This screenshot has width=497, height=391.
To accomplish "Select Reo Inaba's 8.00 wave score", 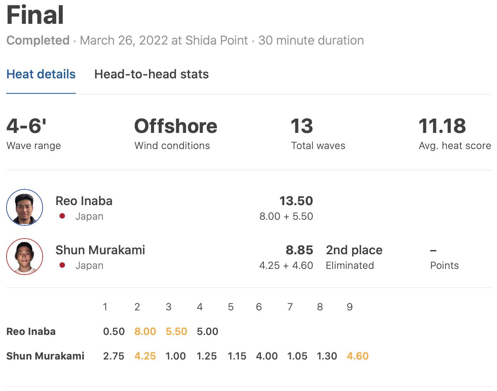I will (145, 331).
